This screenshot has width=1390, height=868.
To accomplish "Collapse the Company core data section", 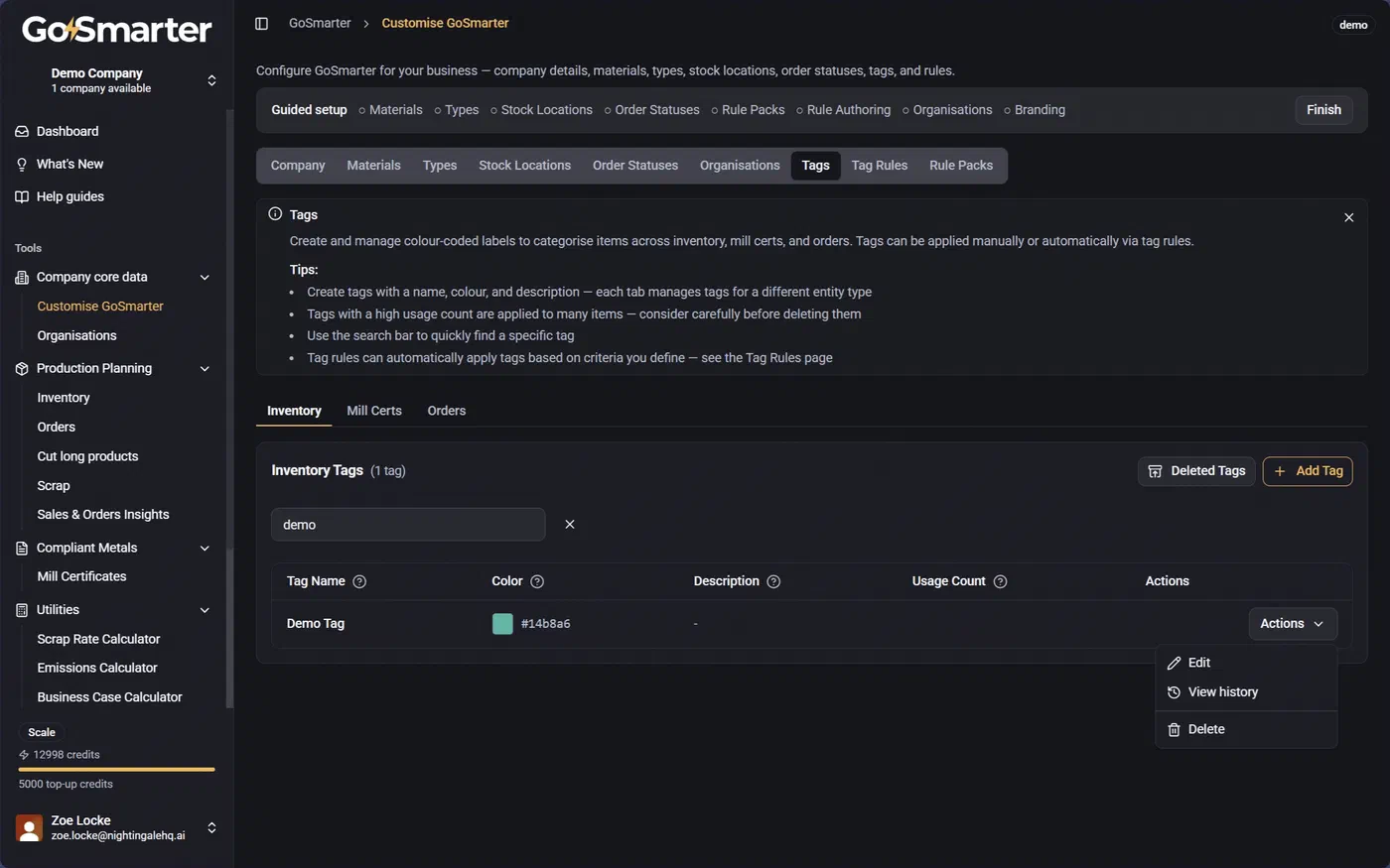I will tap(205, 277).
